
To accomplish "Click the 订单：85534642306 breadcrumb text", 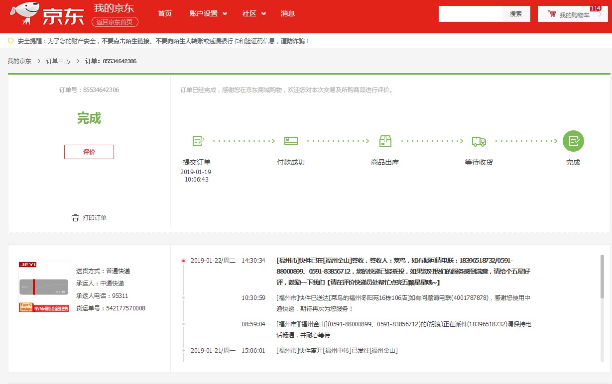I will click(111, 61).
